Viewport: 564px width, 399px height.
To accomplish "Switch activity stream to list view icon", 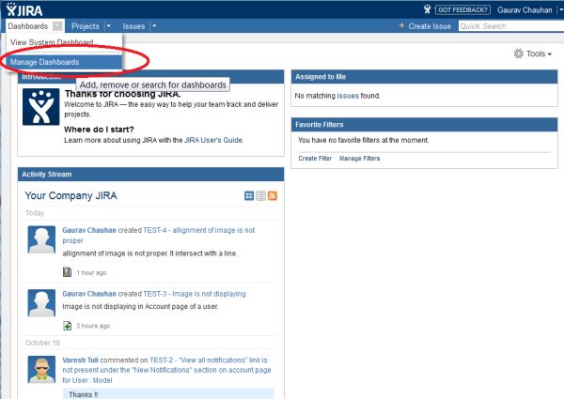I will pos(260,195).
